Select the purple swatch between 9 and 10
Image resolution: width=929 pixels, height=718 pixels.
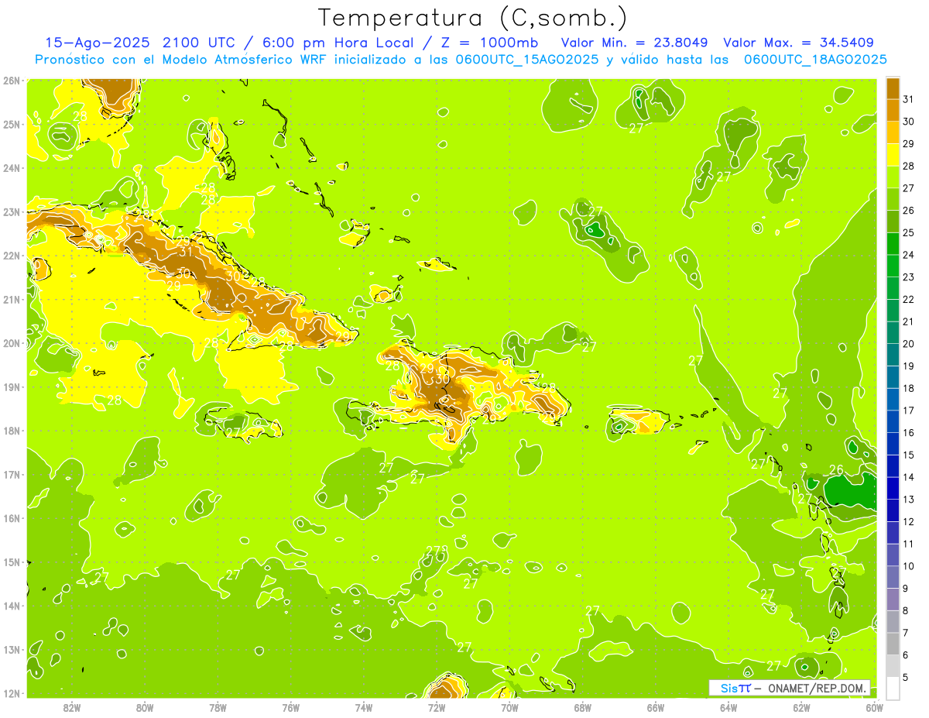click(893, 577)
